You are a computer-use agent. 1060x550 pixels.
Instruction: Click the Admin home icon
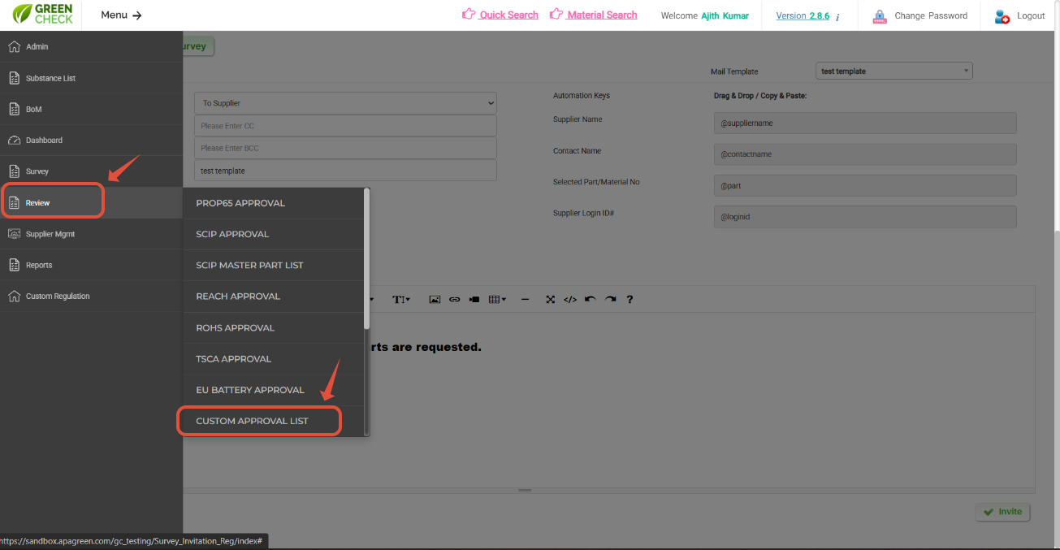14,47
